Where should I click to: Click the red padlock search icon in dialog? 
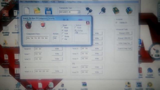point(28,25)
